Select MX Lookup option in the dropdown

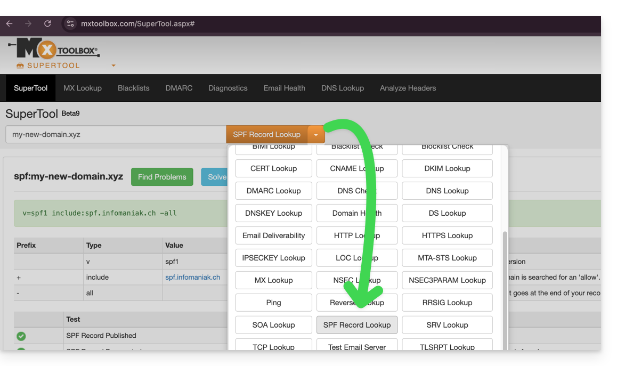[273, 280]
